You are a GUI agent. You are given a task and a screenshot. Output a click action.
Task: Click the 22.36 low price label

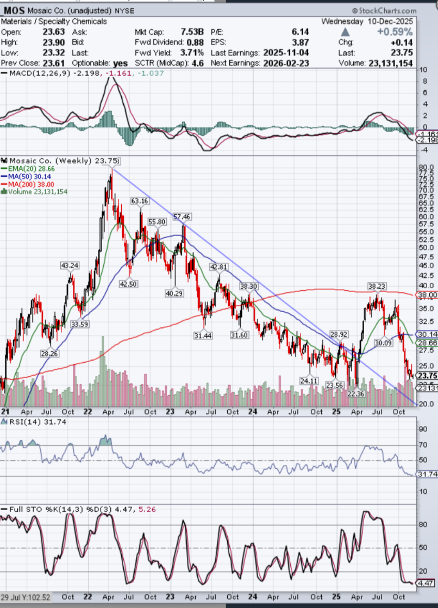pyautogui.click(x=356, y=394)
